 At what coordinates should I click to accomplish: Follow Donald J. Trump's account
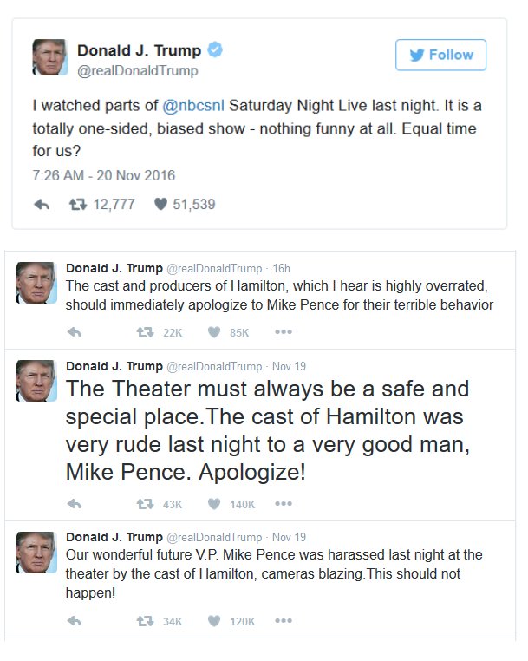point(440,55)
